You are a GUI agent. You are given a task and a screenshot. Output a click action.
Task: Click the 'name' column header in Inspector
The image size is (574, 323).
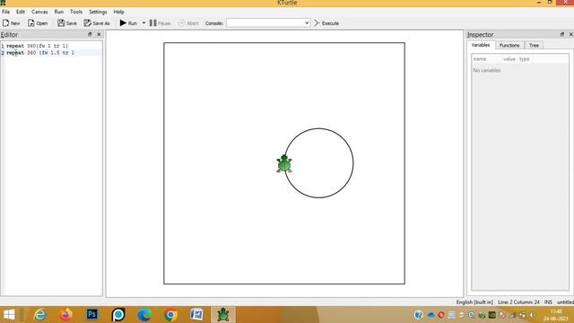[480, 59]
